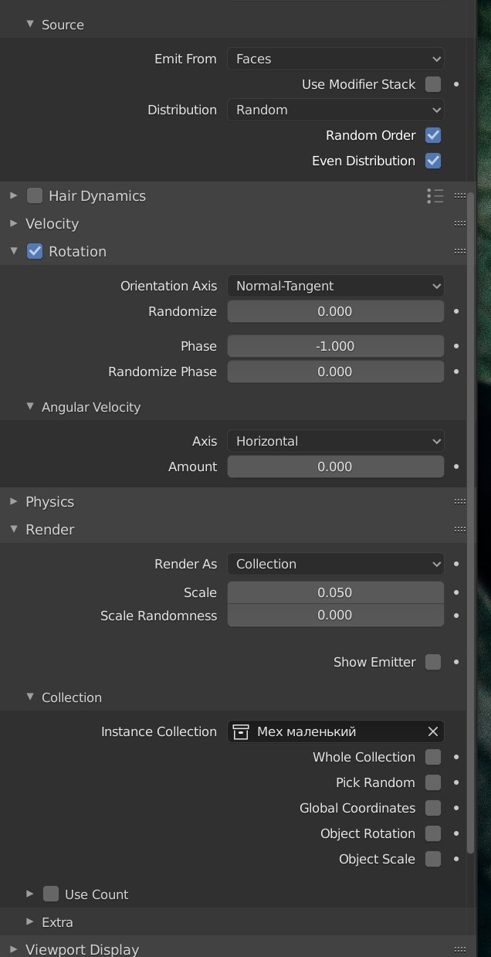The width and height of the screenshot is (491, 957).
Task: Disable the Random Order checkbox
Action: click(x=433, y=135)
